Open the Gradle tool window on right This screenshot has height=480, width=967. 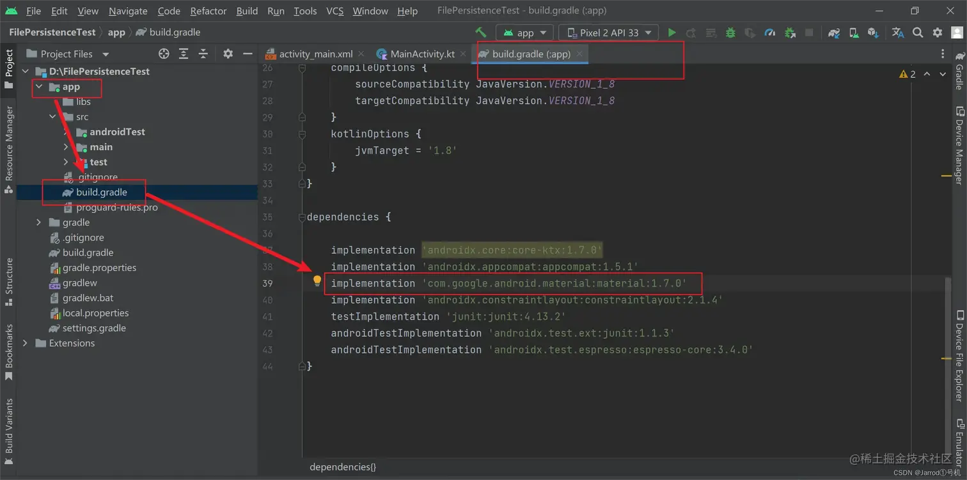[x=959, y=70]
